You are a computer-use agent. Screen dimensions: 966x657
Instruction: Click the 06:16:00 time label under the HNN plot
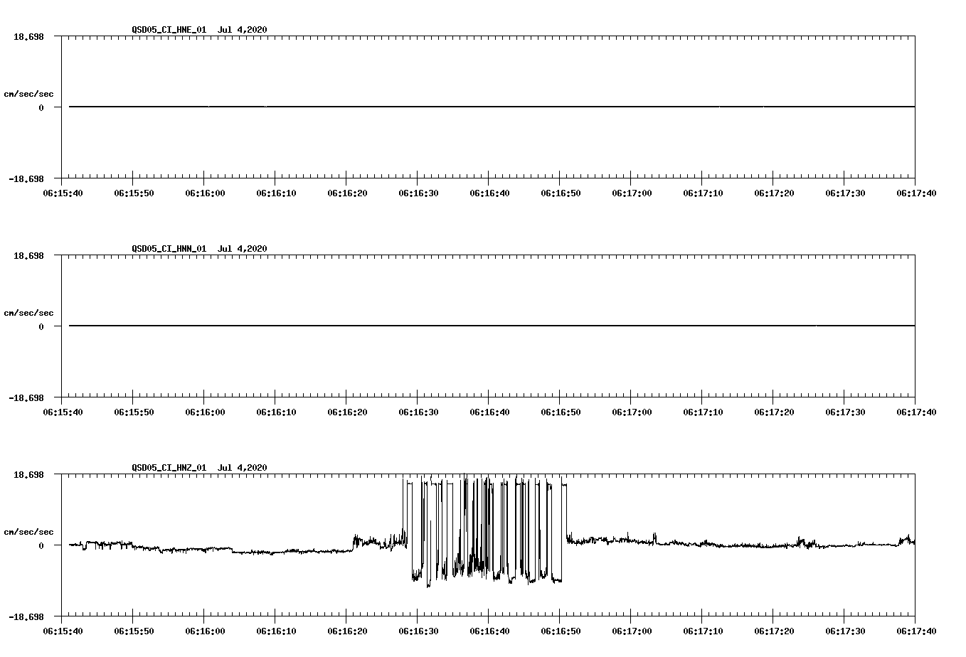point(205,412)
